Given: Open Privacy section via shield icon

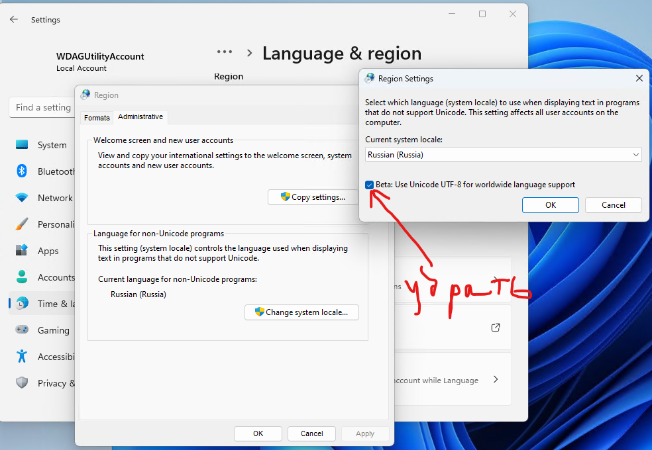Looking at the screenshot, I should tap(22, 383).
